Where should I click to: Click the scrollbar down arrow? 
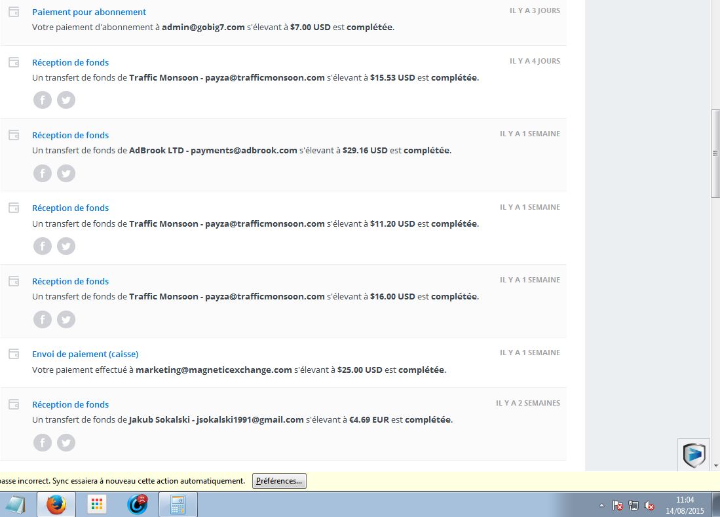(x=715, y=466)
